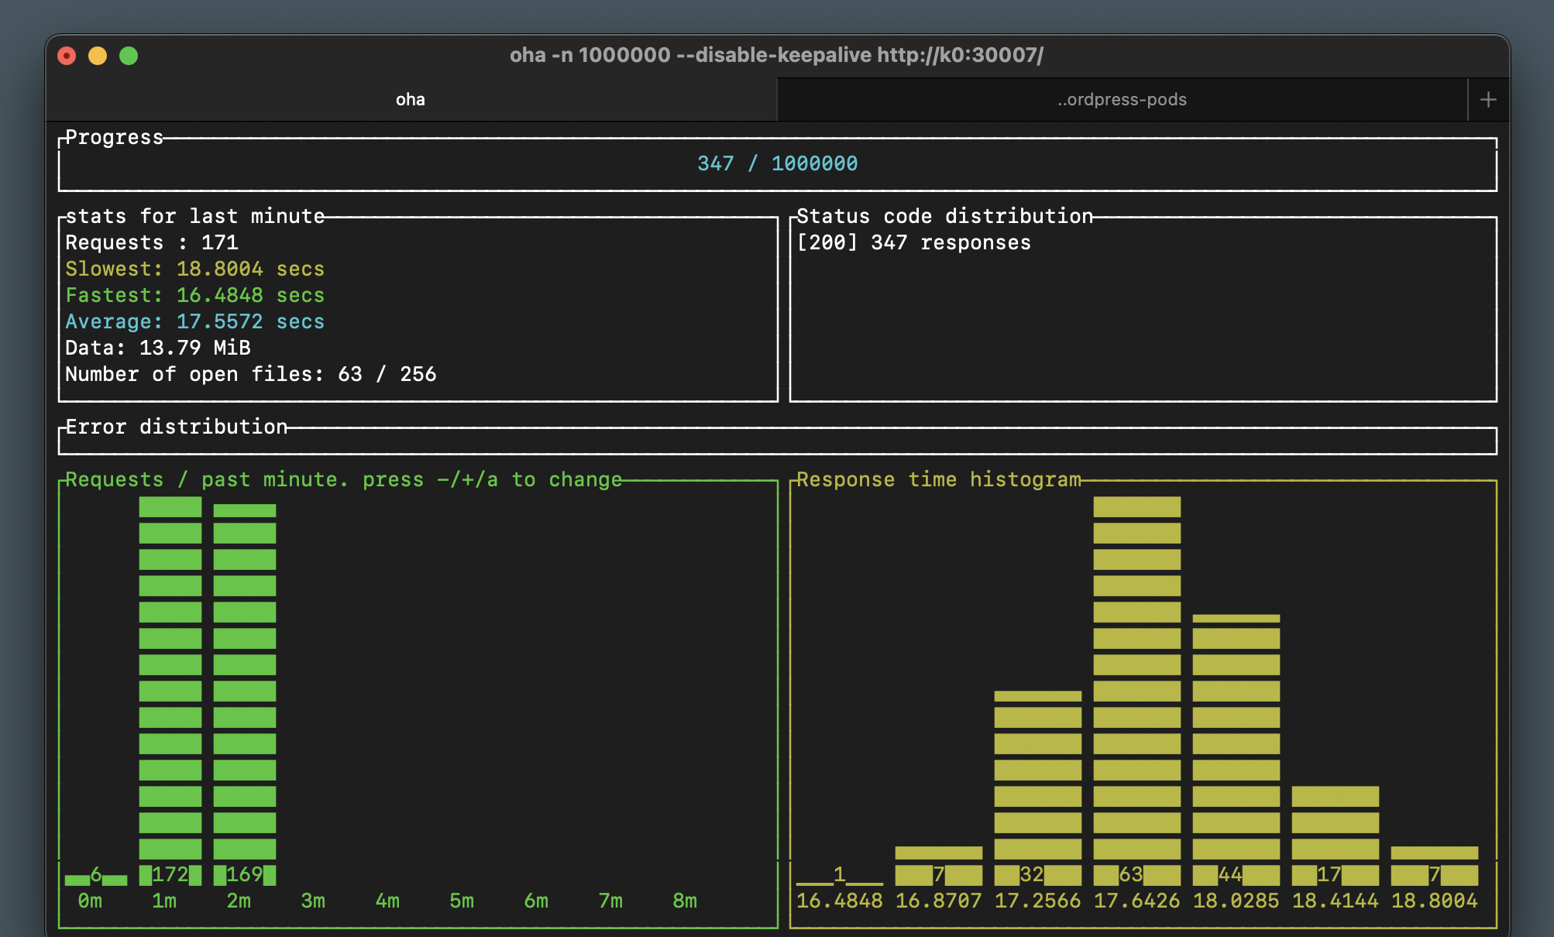Click the 4m axis label
Image resolution: width=1554 pixels, height=937 pixels.
[387, 901]
